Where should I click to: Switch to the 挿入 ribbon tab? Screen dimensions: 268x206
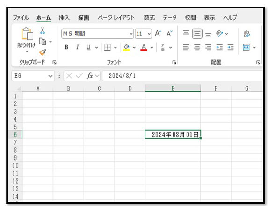[64, 18]
